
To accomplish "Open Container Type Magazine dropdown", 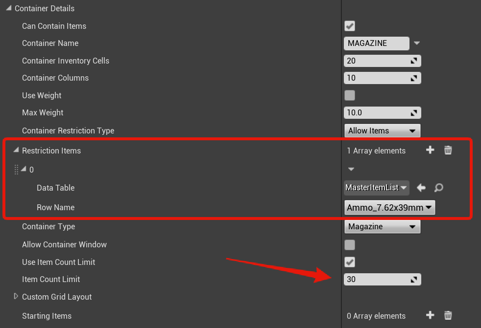I will (x=382, y=227).
